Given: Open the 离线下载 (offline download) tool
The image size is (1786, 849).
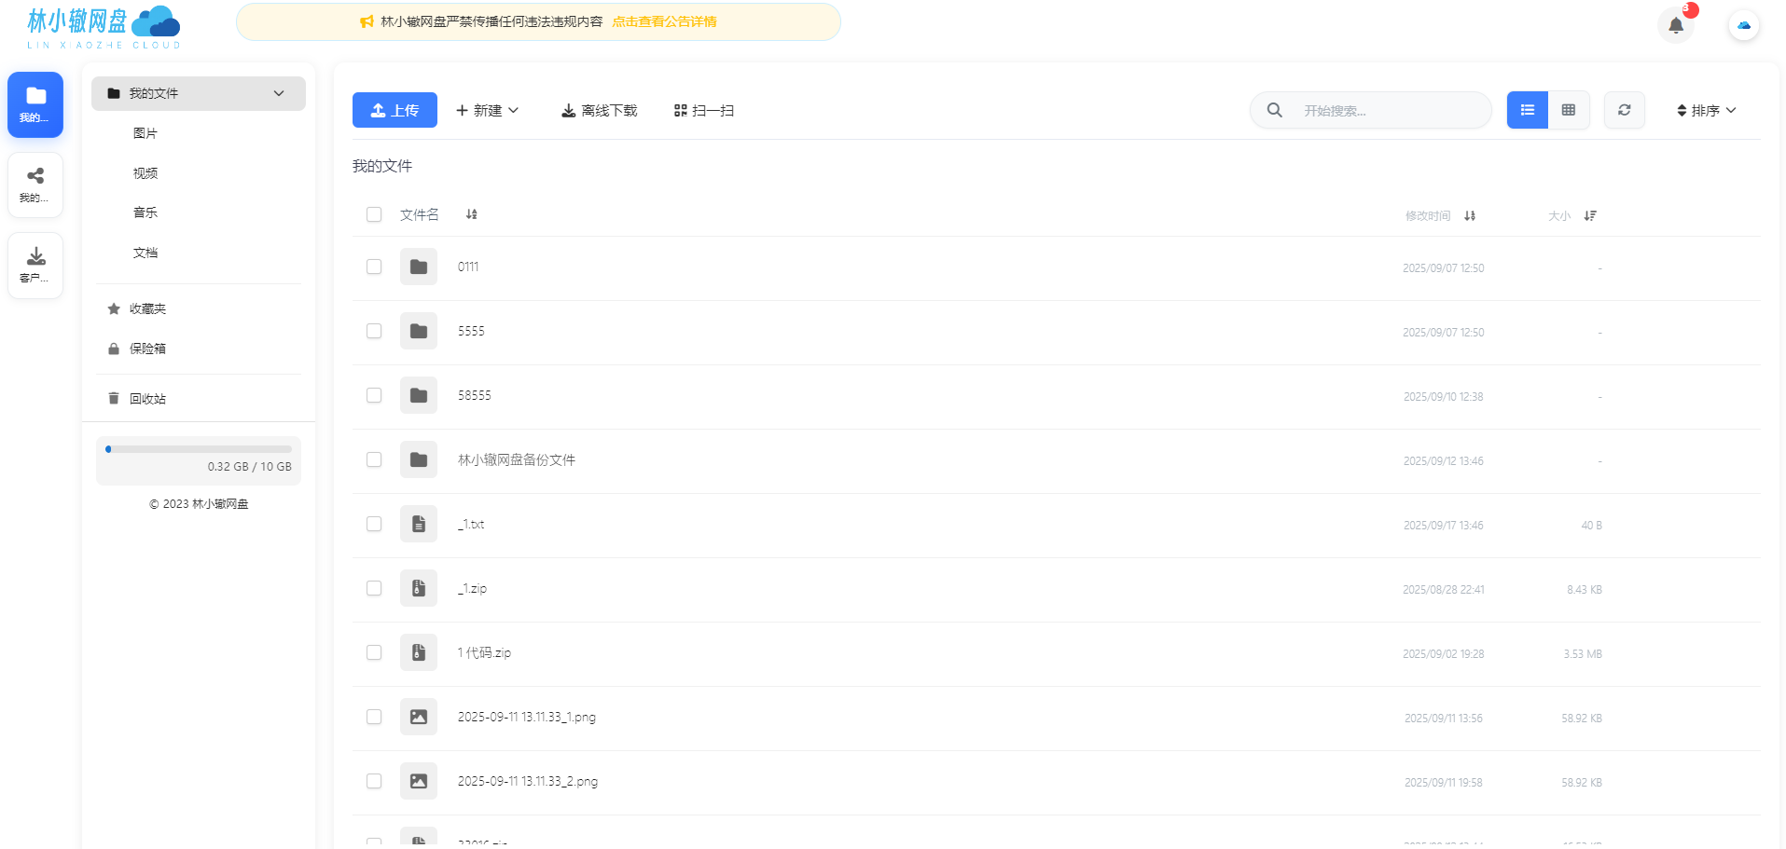Looking at the screenshot, I should click(598, 110).
